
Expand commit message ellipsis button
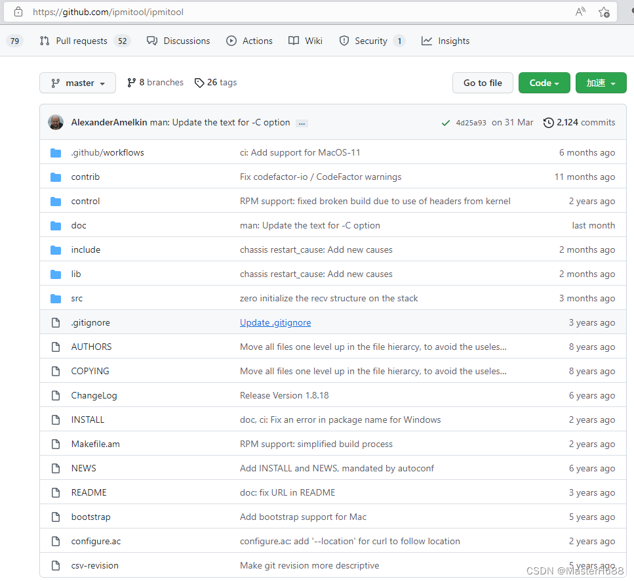[302, 123]
